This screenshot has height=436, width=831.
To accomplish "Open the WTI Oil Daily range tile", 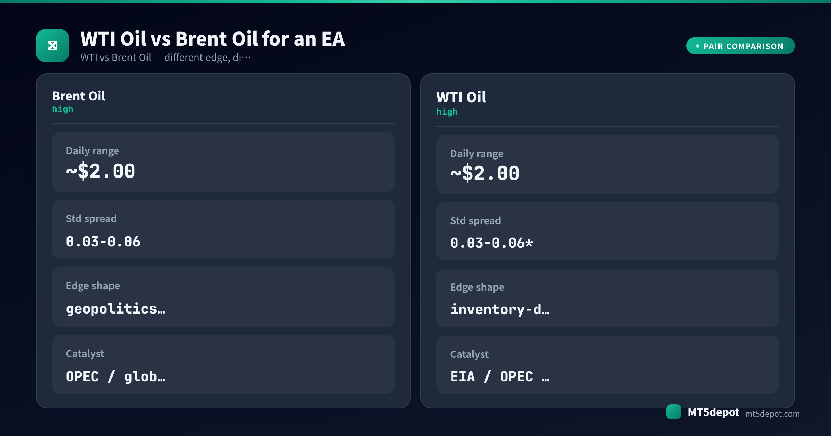I will 608,164.
